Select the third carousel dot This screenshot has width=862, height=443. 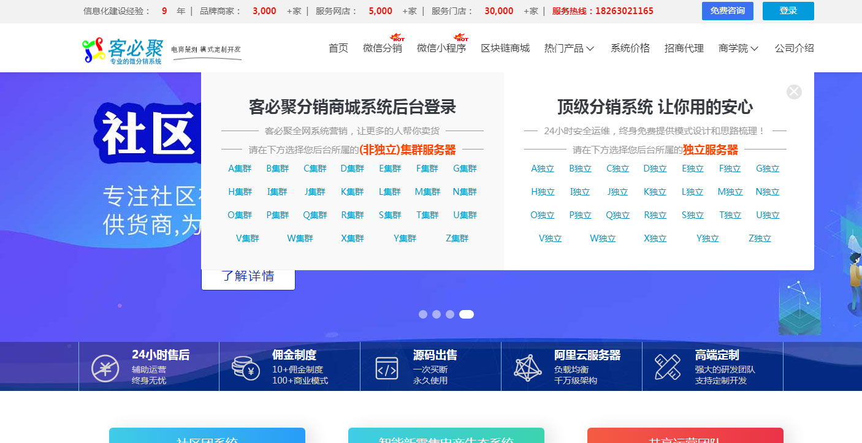[450, 314]
